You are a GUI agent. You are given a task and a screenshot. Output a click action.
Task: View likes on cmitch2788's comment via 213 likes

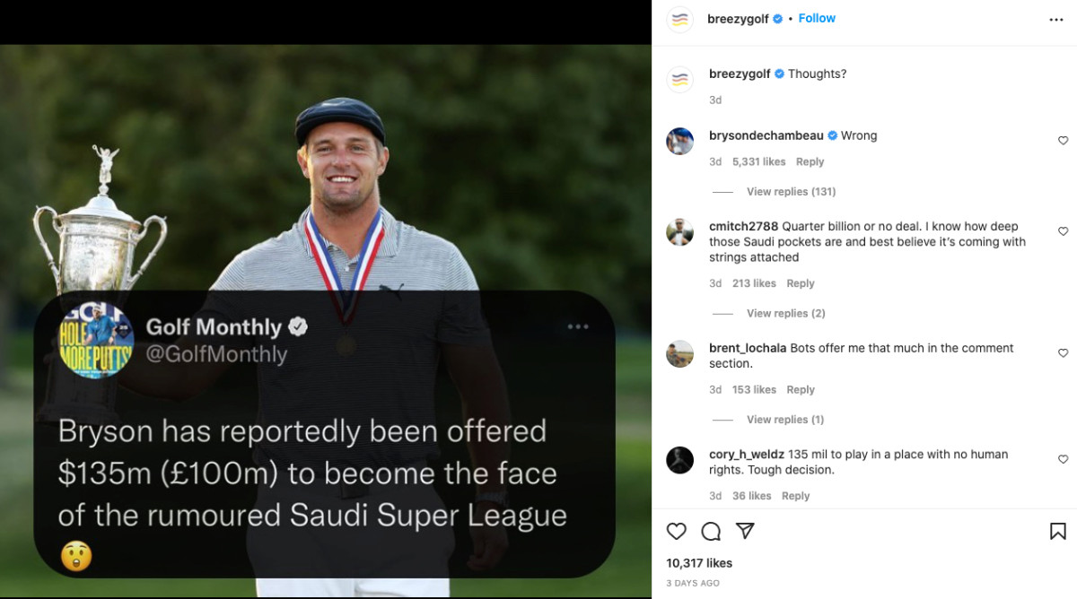click(x=754, y=282)
